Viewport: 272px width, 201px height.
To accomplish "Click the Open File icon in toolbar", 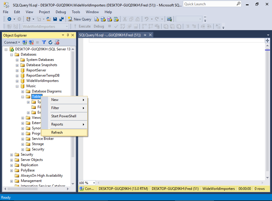I will click(x=49, y=19).
